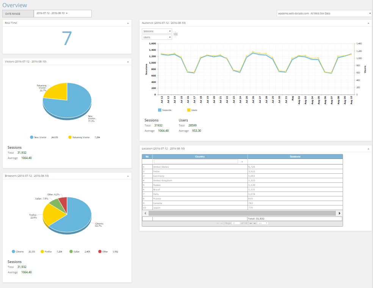
Task: Collapse the Location panel using its arrow
Action: [368, 149]
